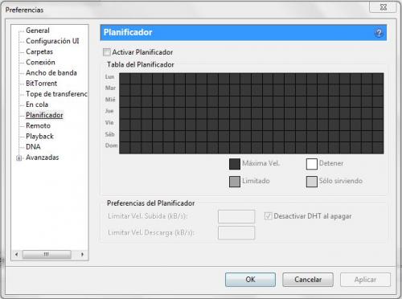Image resolution: width=402 pixels, height=299 pixels.
Task: Click the Limitar Vel. Subida field
Action: 236,216
